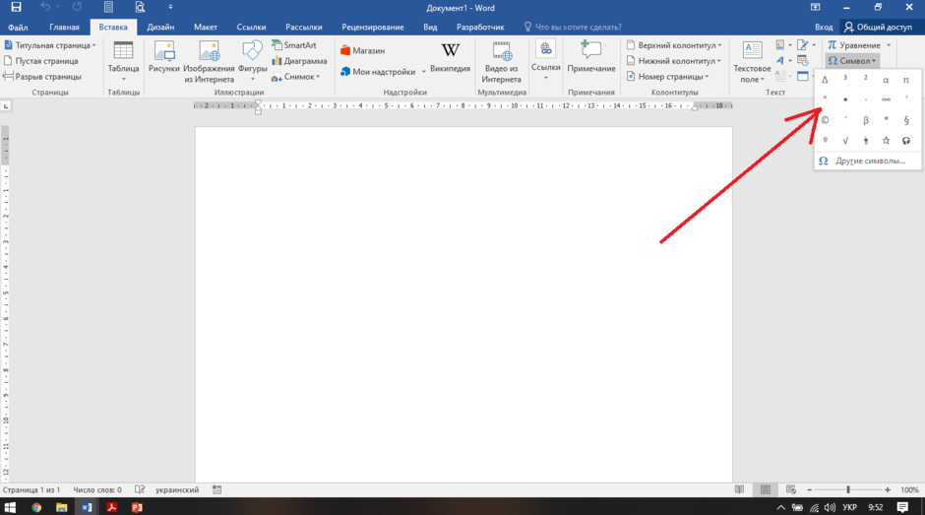Switch to the Дизайн tab
The width and height of the screenshot is (925, 515).
pos(160,28)
